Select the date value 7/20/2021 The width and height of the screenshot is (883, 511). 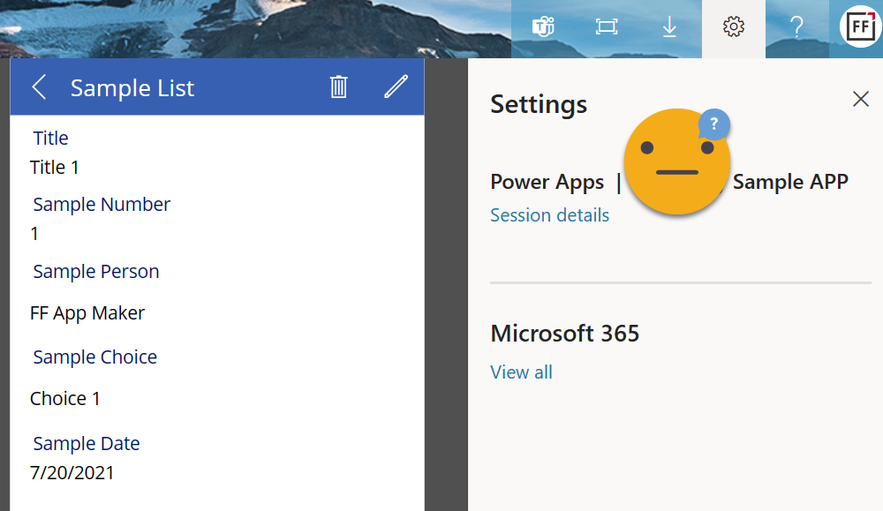pyautogui.click(x=72, y=473)
